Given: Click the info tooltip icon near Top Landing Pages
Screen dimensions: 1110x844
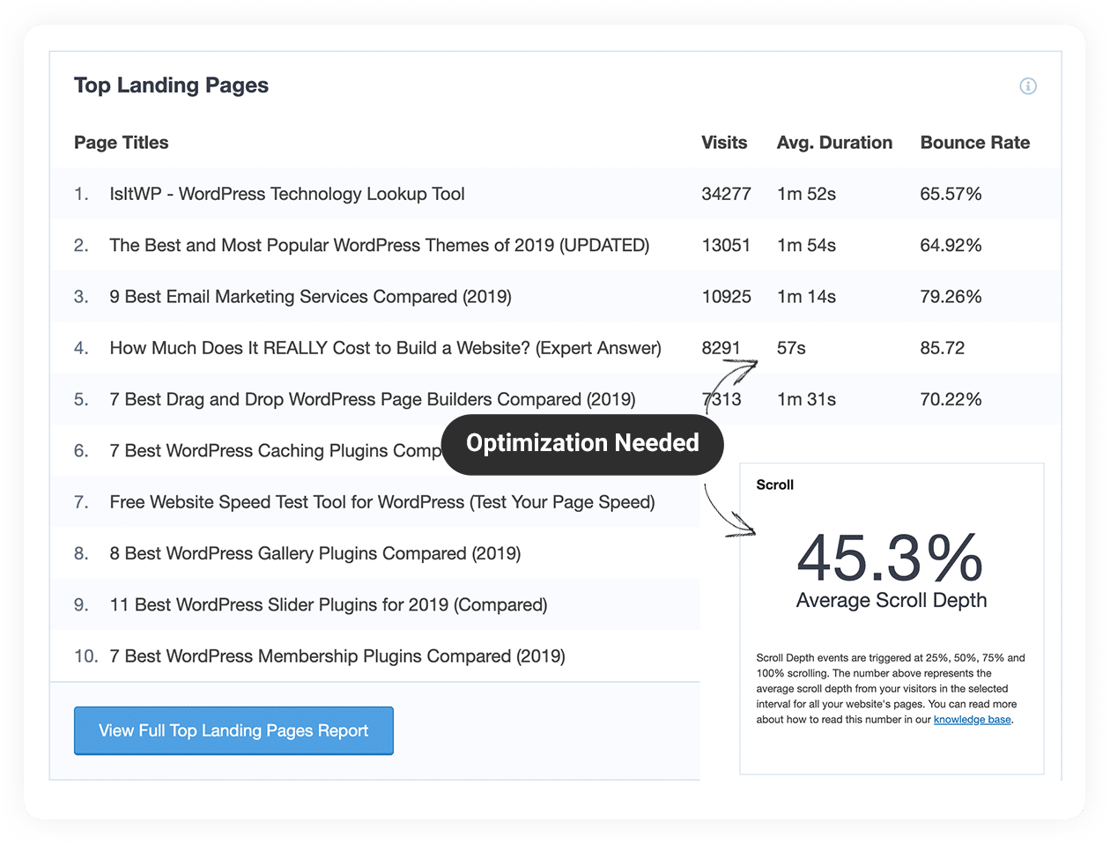Looking at the screenshot, I should pyautogui.click(x=1028, y=85).
